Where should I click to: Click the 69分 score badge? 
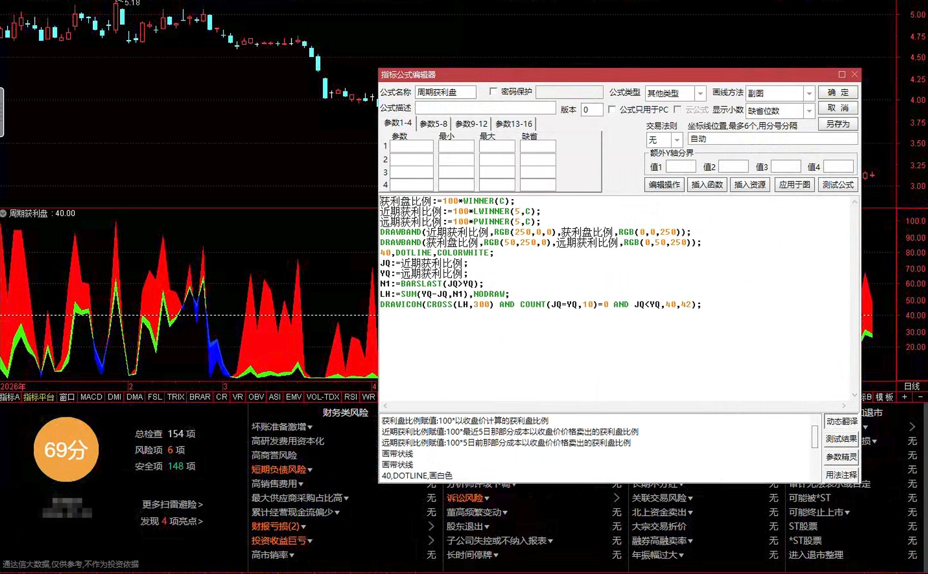coord(66,449)
